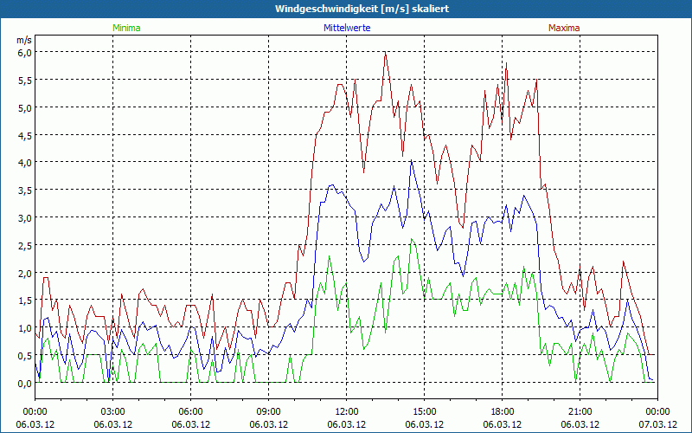Image resolution: width=692 pixels, height=433 pixels.
Task: Click the "5,5" y-axis value
Action: point(25,80)
